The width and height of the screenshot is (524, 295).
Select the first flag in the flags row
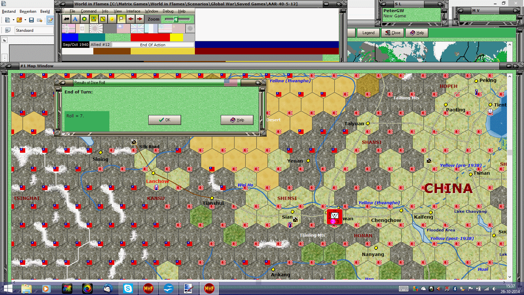[68, 29]
